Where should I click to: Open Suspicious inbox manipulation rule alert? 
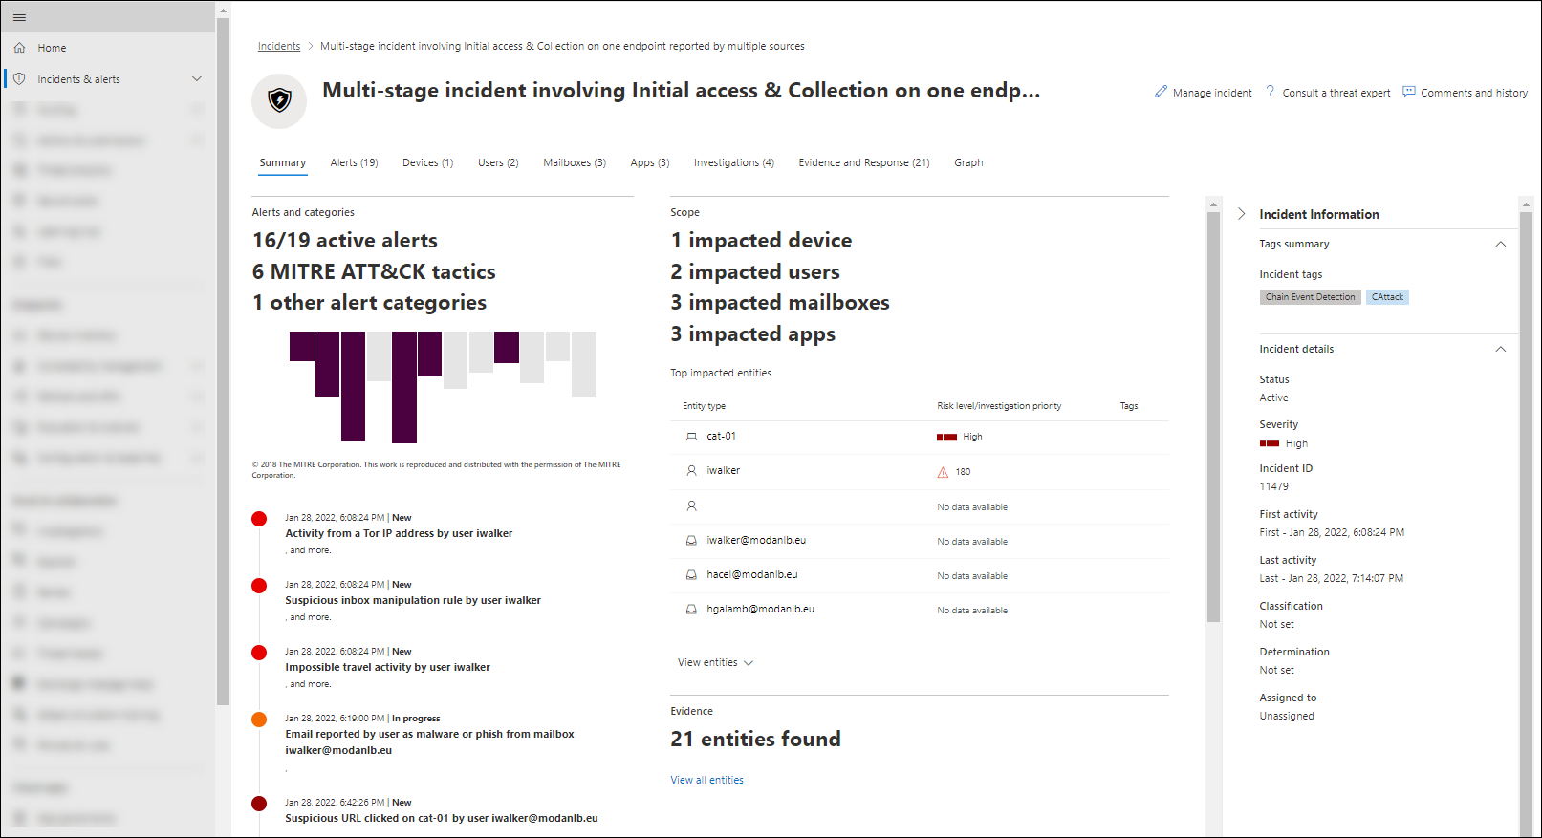(413, 601)
